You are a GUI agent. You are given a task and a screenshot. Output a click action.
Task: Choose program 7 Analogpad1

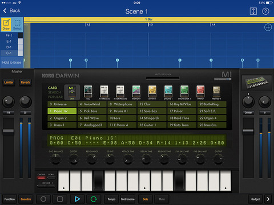92,125
